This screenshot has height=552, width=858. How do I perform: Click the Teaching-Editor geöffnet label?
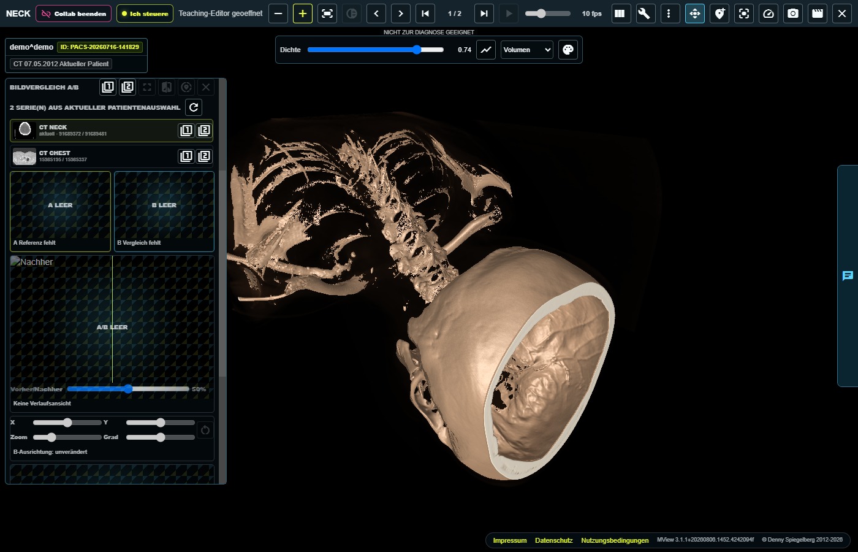[x=221, y=13]
